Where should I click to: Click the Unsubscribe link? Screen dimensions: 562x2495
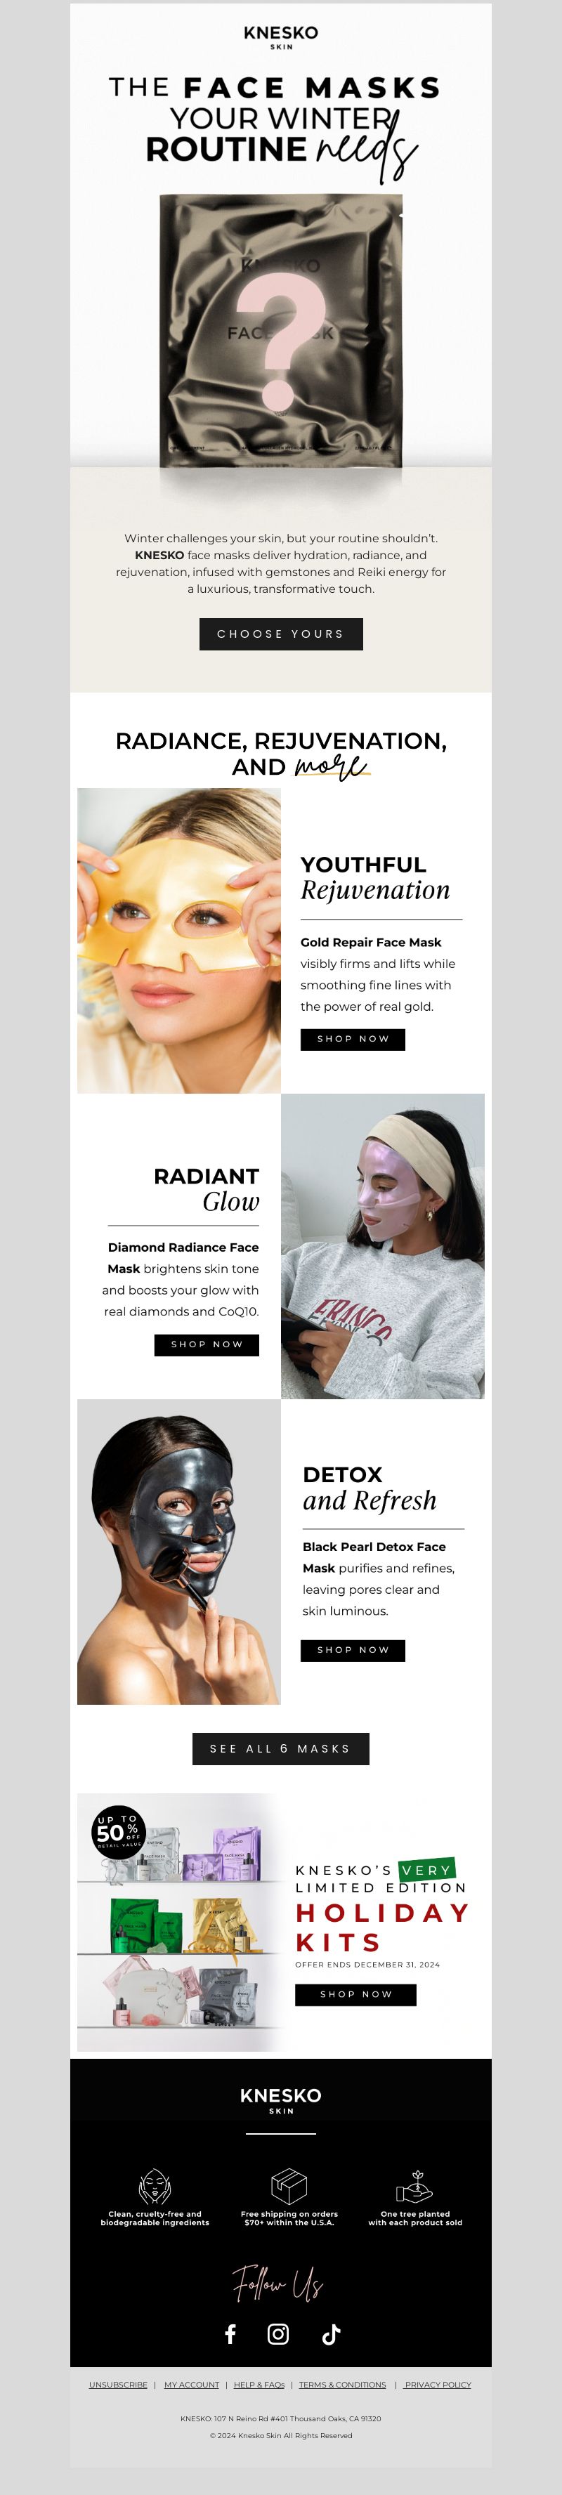pyautogui.click(x=118, y=2385)
